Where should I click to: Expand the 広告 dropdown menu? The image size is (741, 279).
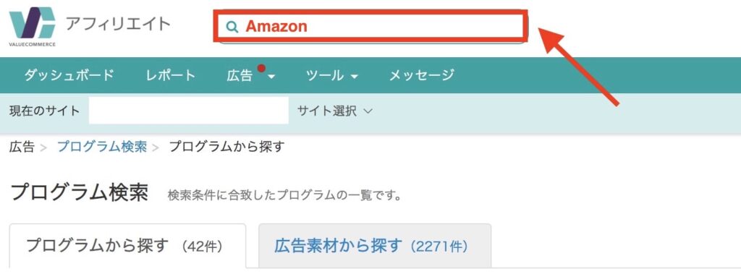click(251, 75)
